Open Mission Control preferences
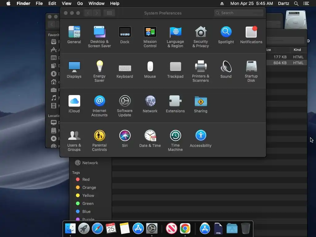 tap(150, 37)
